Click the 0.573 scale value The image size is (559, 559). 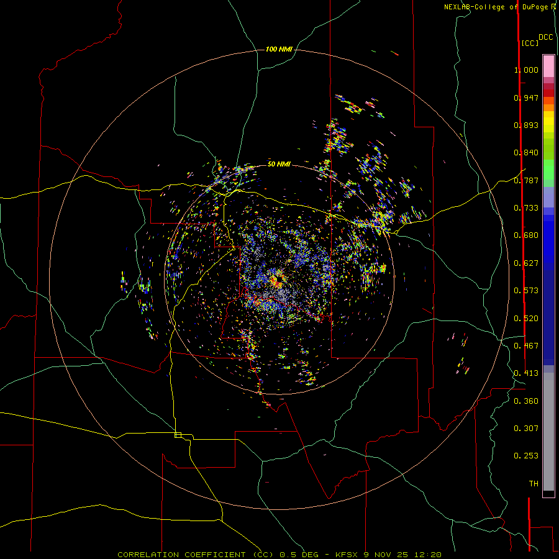[x=526, y=291]
